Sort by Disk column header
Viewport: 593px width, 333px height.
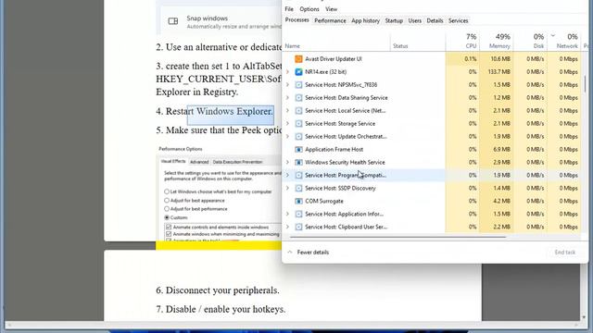click(530, 41)
